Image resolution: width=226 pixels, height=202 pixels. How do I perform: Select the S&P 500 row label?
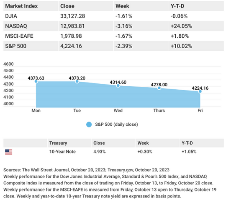(x=16, y=46)
